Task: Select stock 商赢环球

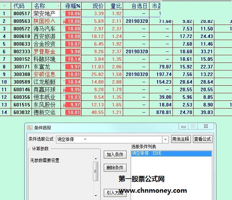Action: coord(44,90)
